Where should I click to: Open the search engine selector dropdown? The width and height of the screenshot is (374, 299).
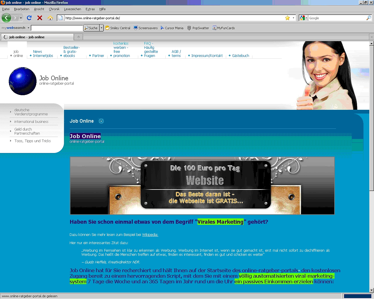304,18
